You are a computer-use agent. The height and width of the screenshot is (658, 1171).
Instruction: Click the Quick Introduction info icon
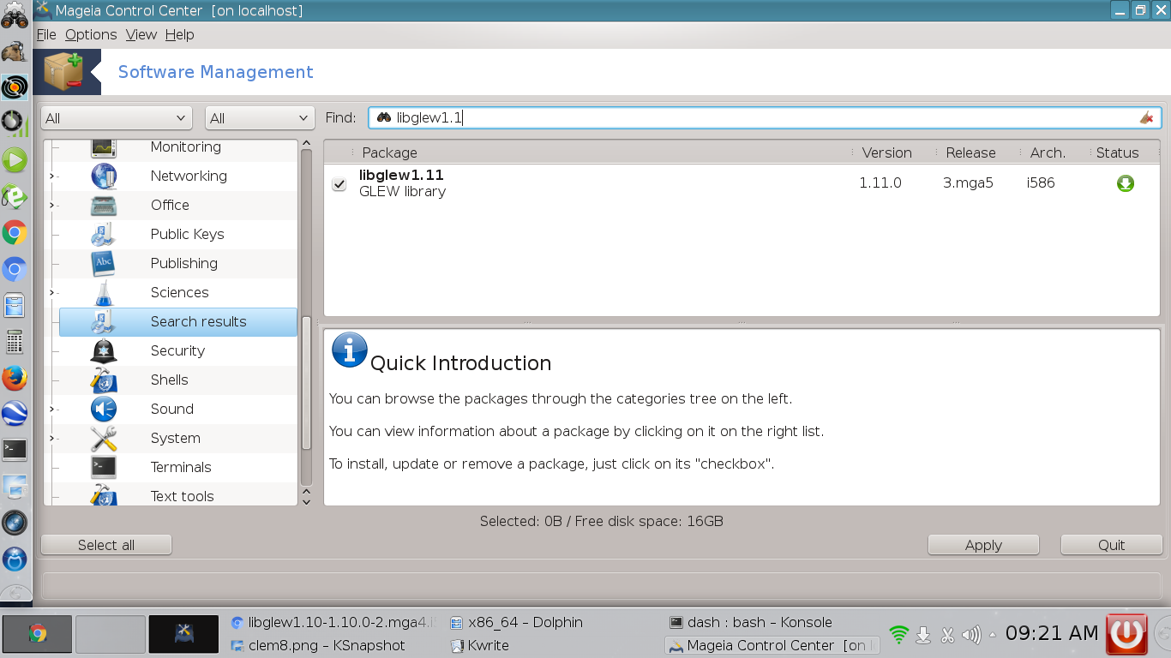(x=349, y=350)
